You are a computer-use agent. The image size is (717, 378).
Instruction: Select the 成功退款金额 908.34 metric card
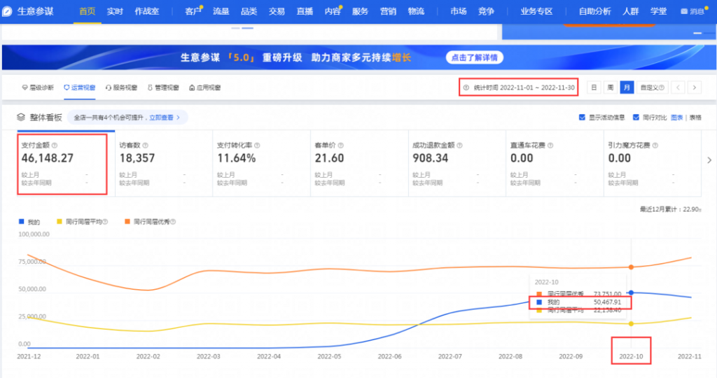pyautogui.click(x=457, y=164)
